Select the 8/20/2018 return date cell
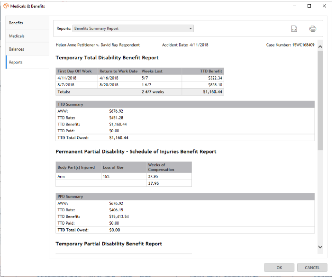The height and width of the screenshot is (280, 336). 119,85
